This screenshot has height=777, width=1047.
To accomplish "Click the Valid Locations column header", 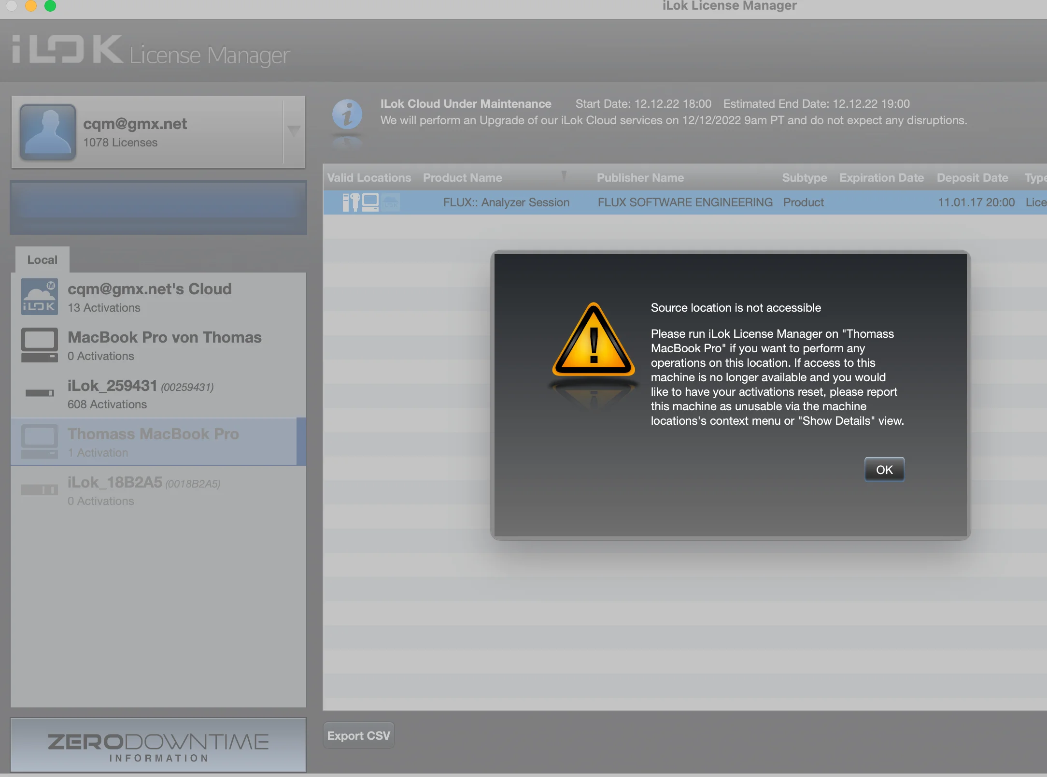I will 369,178.
